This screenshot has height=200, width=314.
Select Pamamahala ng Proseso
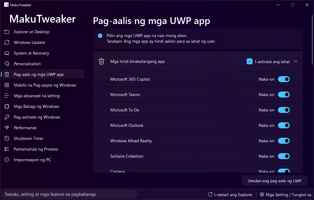(43, 149)
